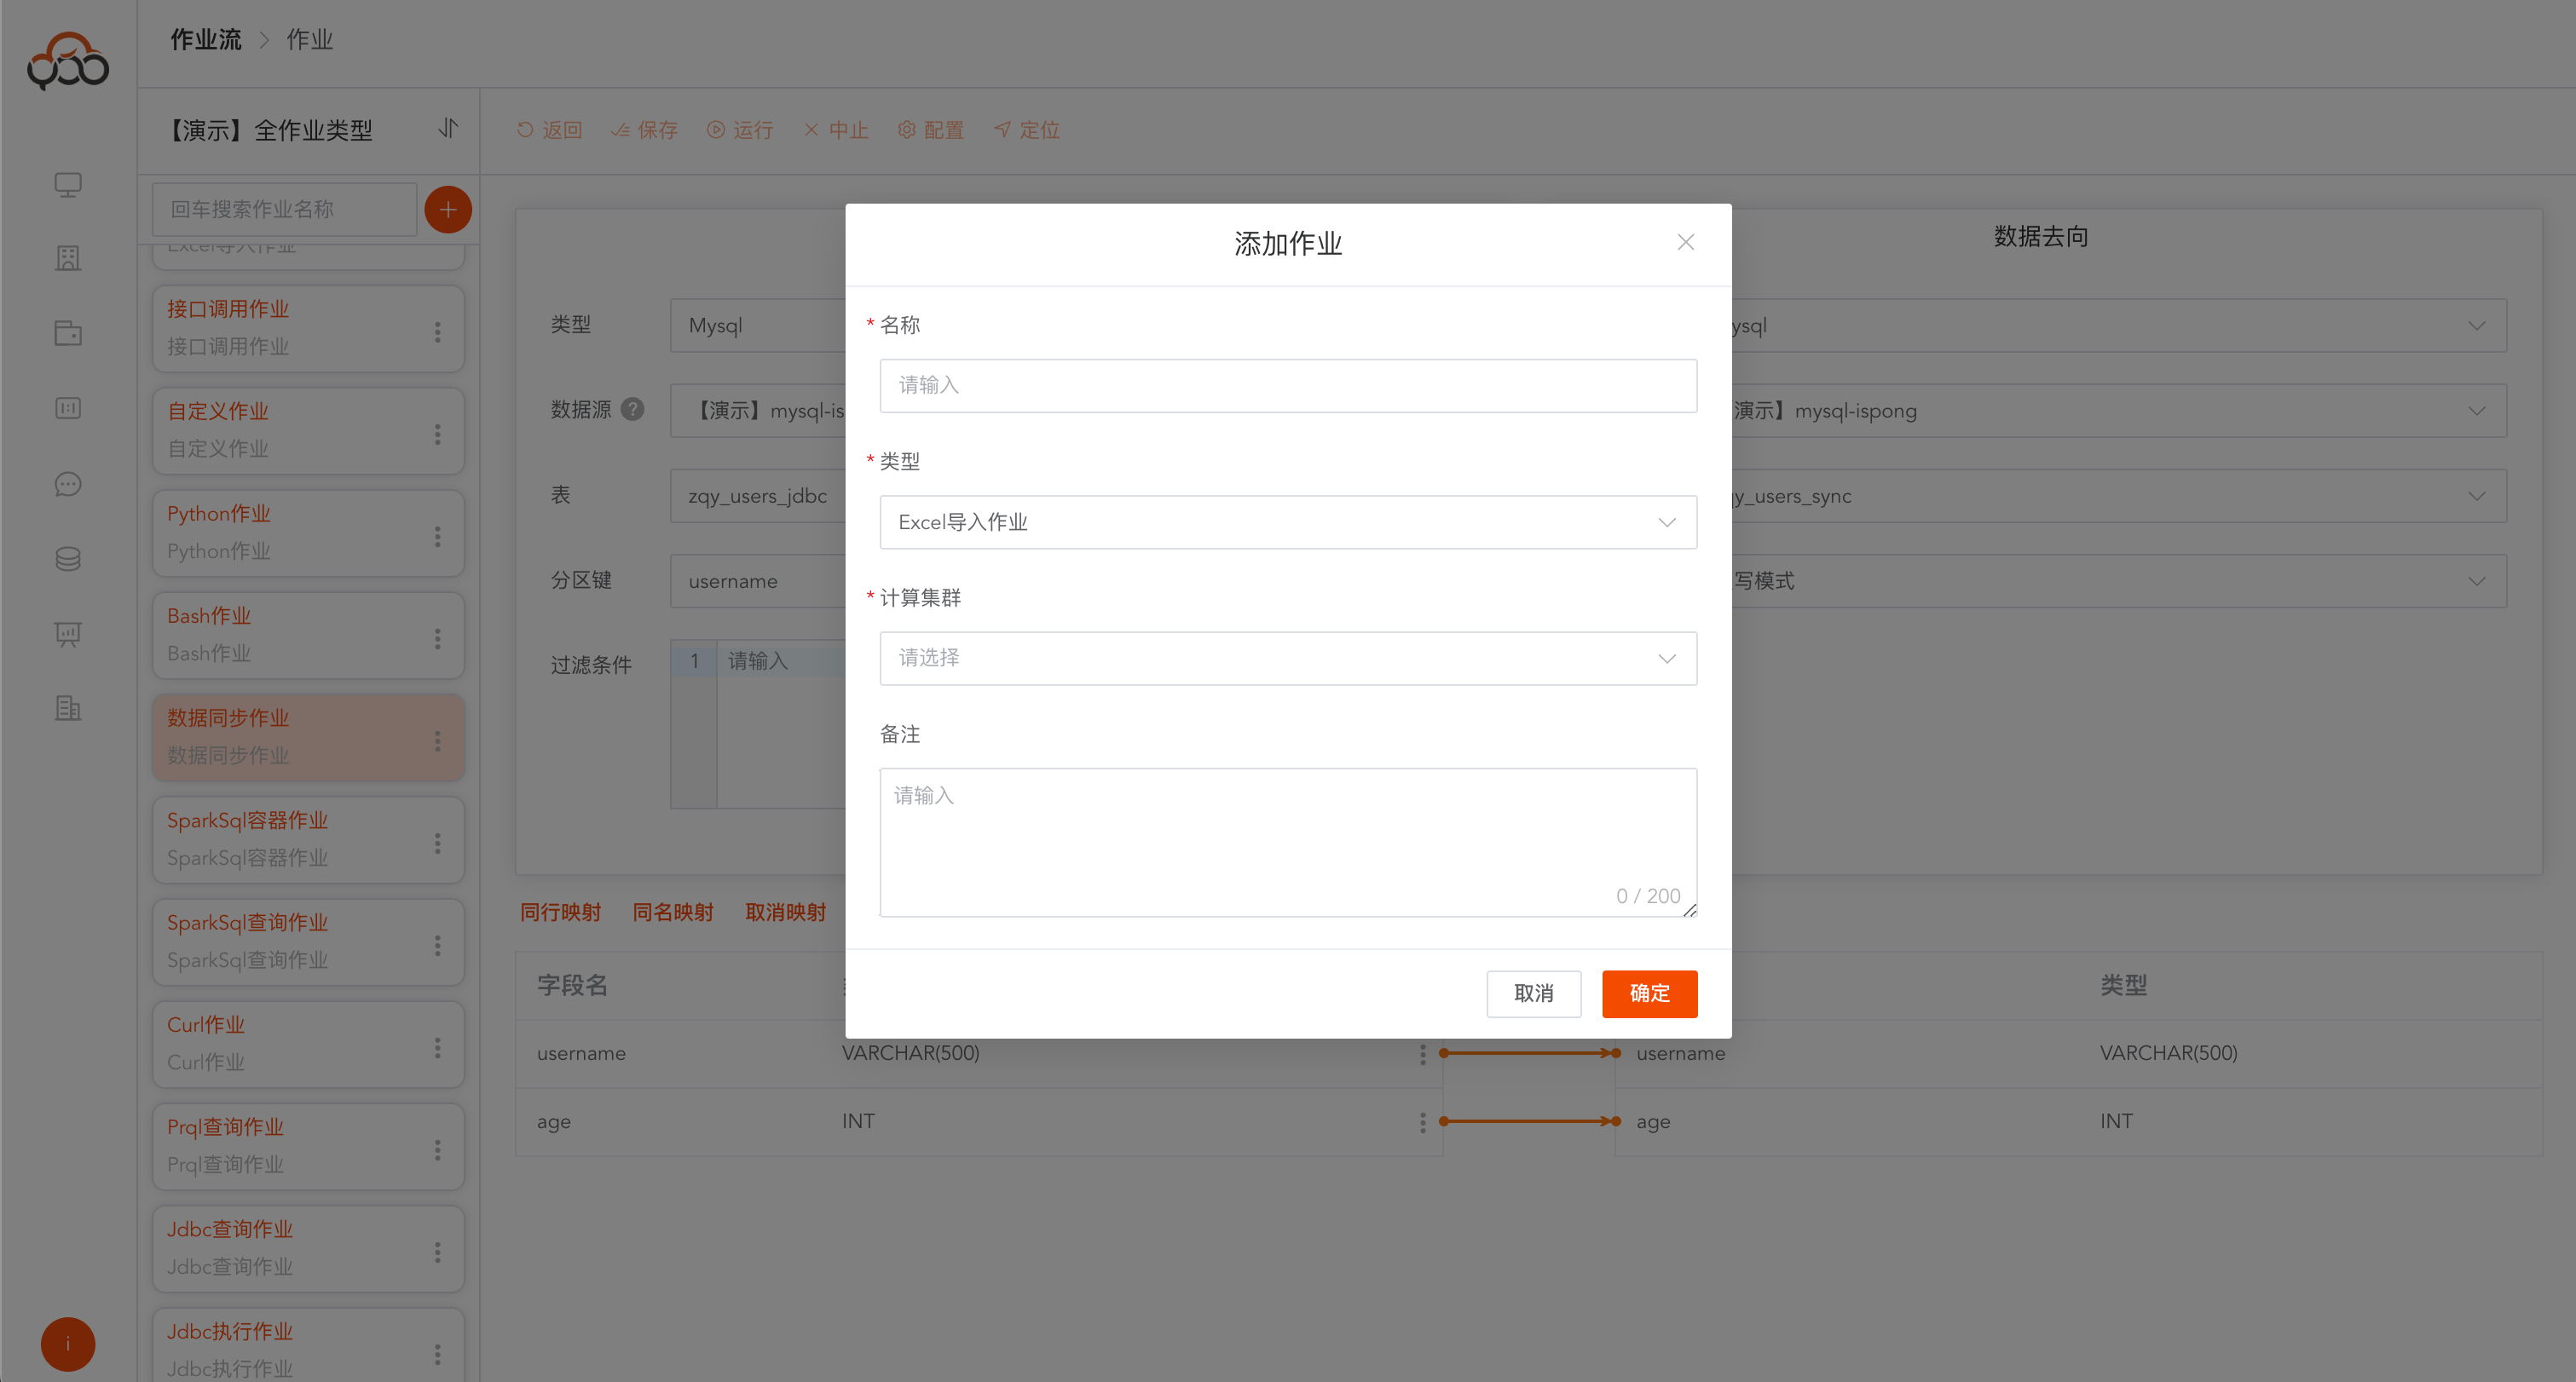2576x1382 pixels.
Task: Click the help icon next to 数据源
Action: pos(632,410)
